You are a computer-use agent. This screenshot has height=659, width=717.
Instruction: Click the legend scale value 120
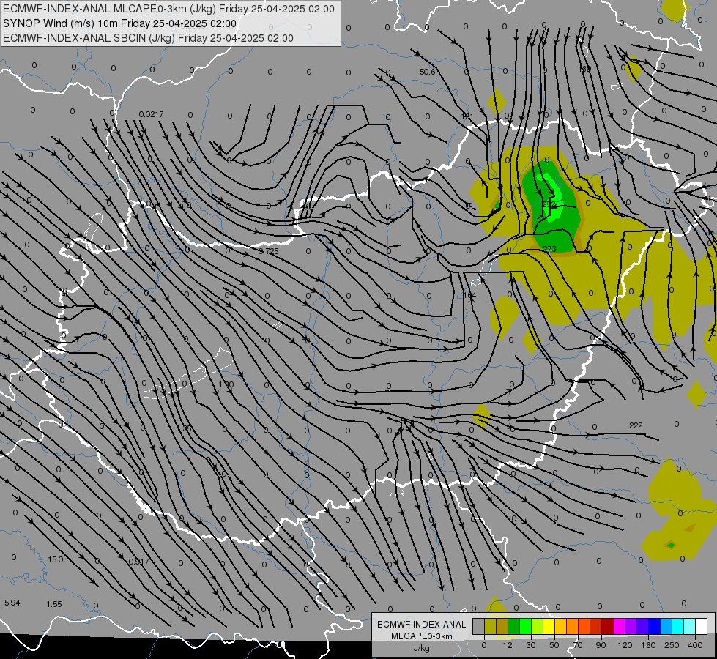[x=625, y=645]
